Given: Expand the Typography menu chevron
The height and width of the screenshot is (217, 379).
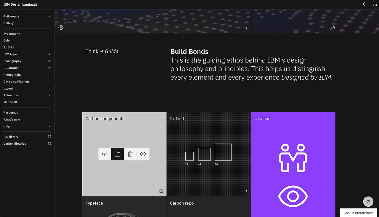Looking at the screenshot, I should [49, 34].
